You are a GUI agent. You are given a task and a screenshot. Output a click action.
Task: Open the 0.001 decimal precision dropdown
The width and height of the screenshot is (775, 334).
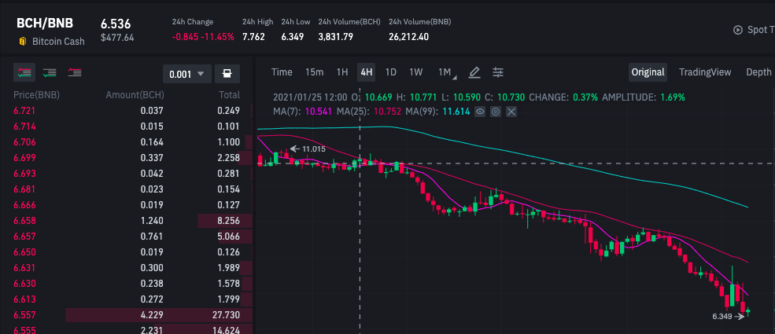(x=186, y=74)
